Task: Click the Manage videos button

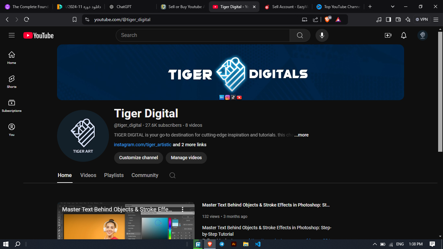Action: pyautogui.click(x=186, y=158)
